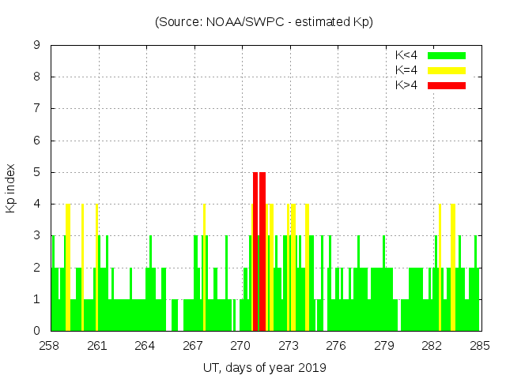This screenshot has height=379, width=506.
Task: Click the "K>4" legend text label
Action: tap(406, 85)
